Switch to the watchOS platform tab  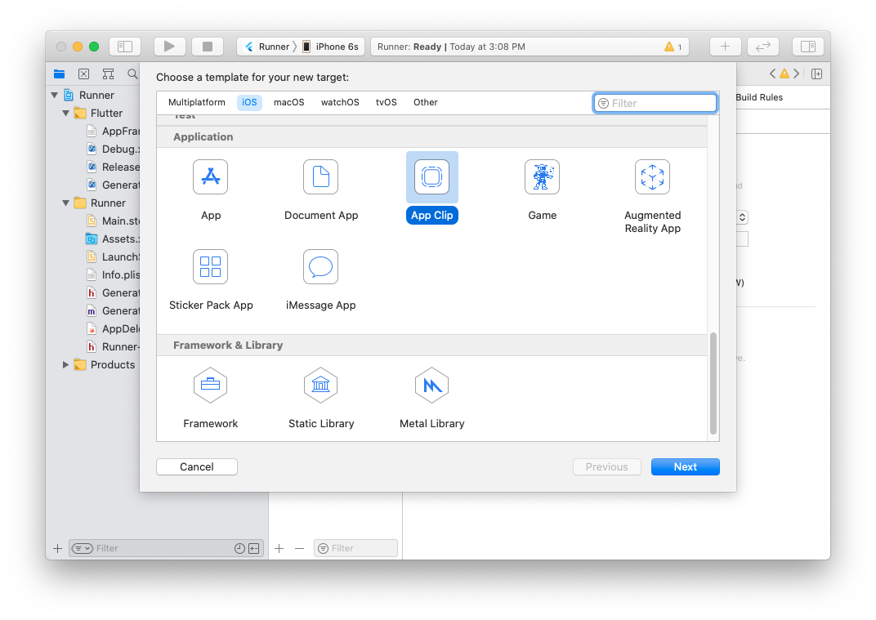340,103
